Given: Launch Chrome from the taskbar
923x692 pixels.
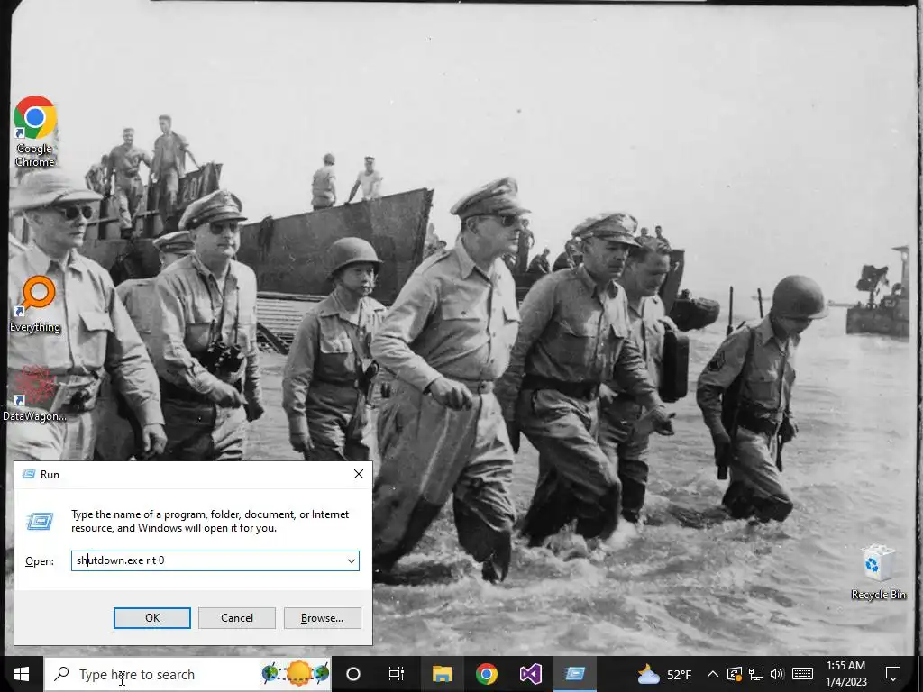Looking at the screenshot, I should pyautogui.click(x=487, y=674).
